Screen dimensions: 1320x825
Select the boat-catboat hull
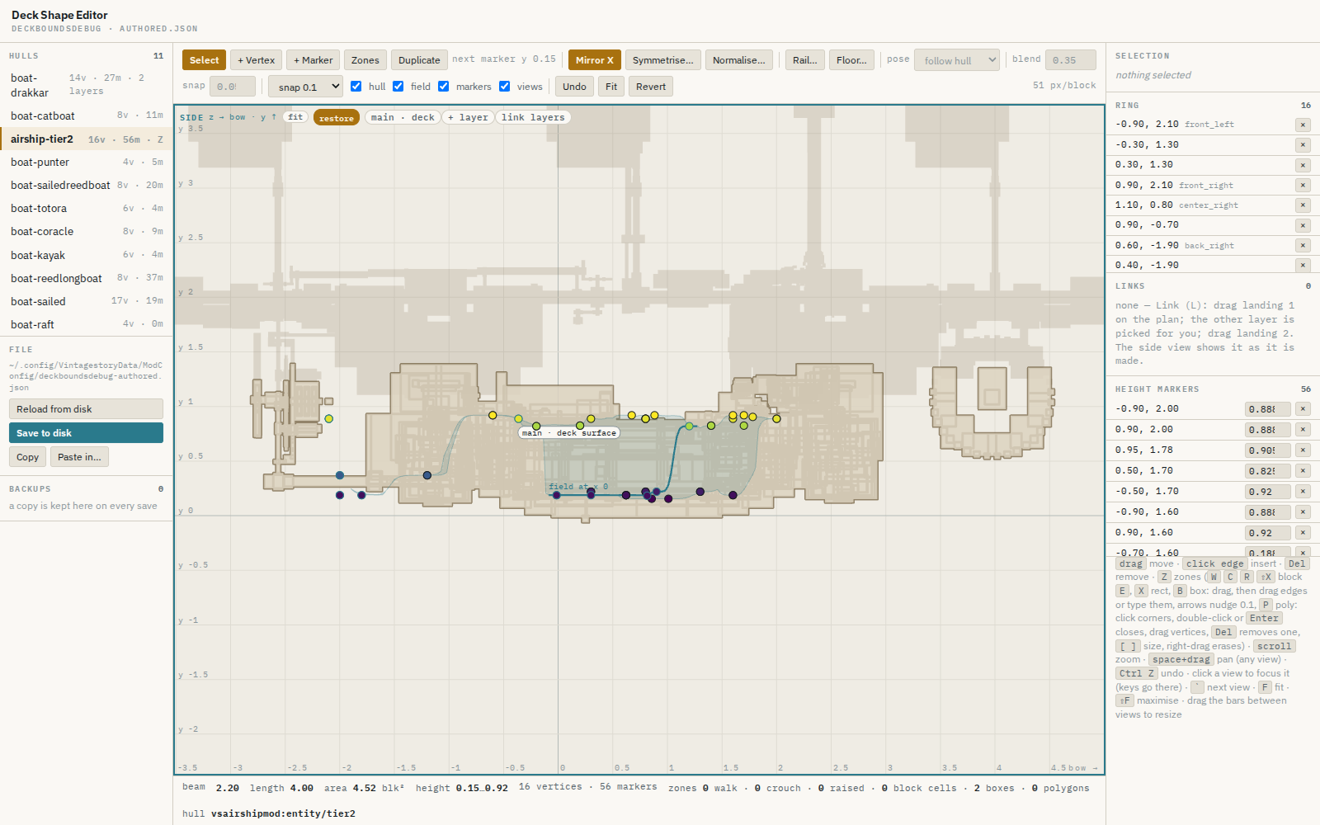tap(87, 116)
